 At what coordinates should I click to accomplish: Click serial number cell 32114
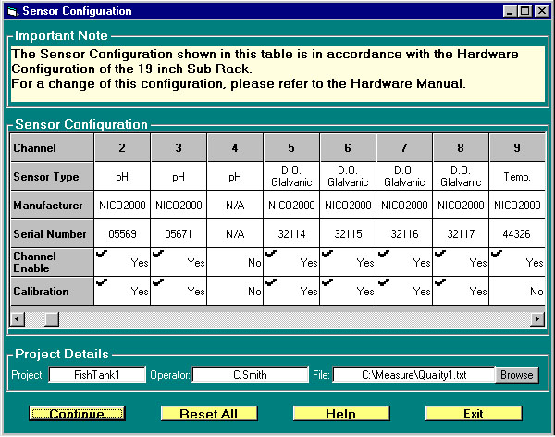click(x=291, y=233)
